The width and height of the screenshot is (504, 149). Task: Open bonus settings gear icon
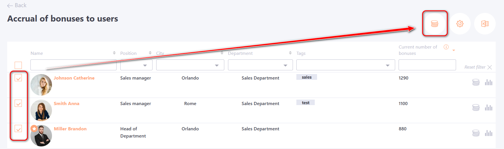460,24
